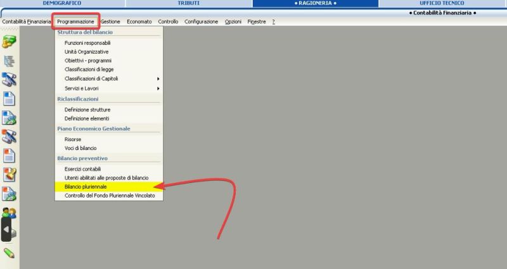Choose Controllo del Fondo Pluriennale Vincolato
The image size is (507, 269).
(x=109, y=196)
